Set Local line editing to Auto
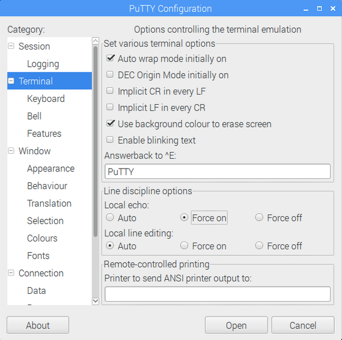The width and height of the screenshot is (342, 340). (x=110, y=245)
